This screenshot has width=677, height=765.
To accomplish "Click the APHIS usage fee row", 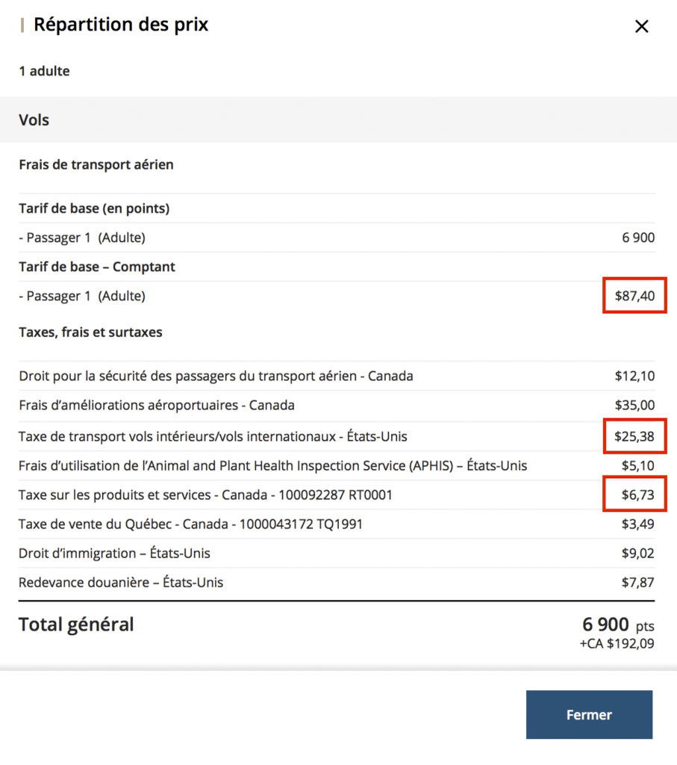I will [272, 465].
